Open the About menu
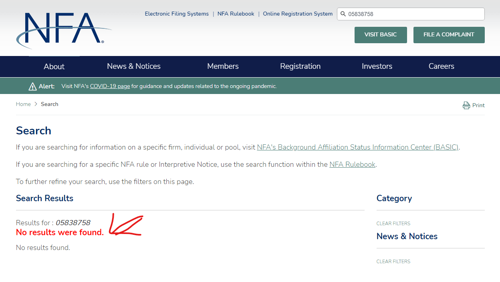The image size is (500, 282). [x=54, y=66]
